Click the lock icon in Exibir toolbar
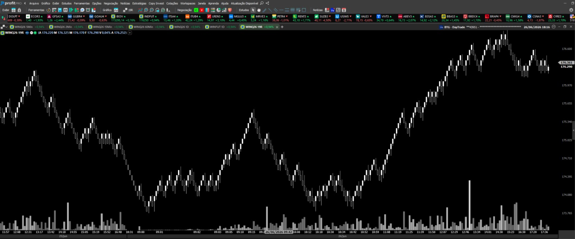The height and width of the screenshot is (239, 575). (19, 10)
